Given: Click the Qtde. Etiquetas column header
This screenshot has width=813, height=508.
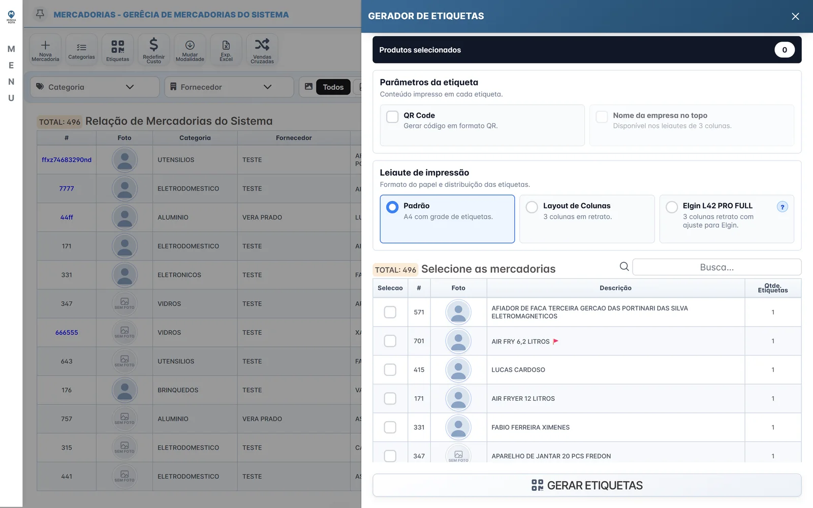Looking at the screenshot, I should 773,288.
